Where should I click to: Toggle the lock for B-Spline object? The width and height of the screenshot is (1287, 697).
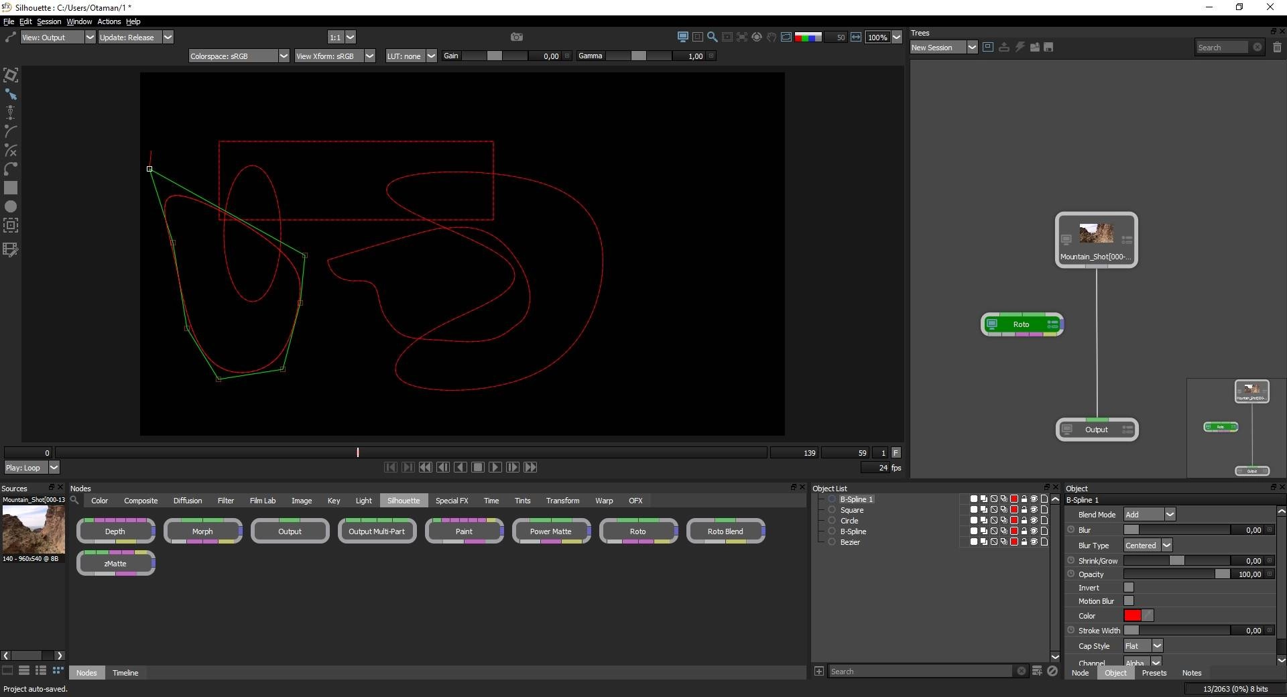tap(1024, 531)
